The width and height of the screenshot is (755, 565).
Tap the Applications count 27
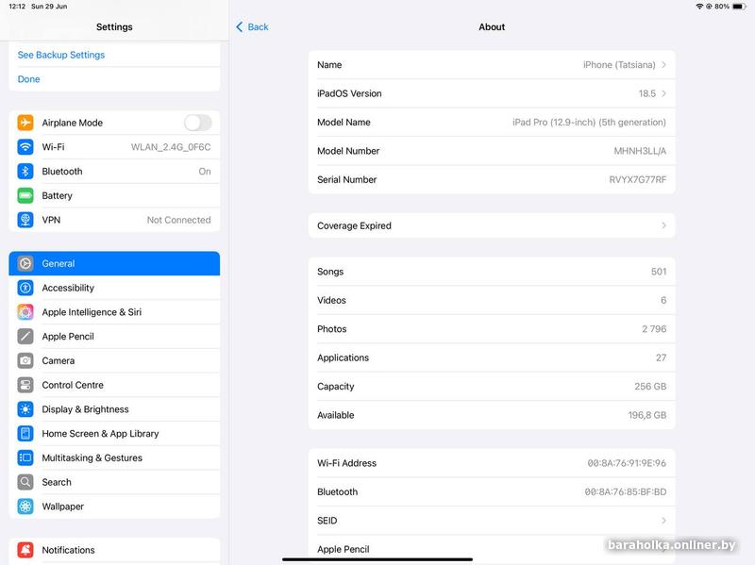[x=662, y=357]
